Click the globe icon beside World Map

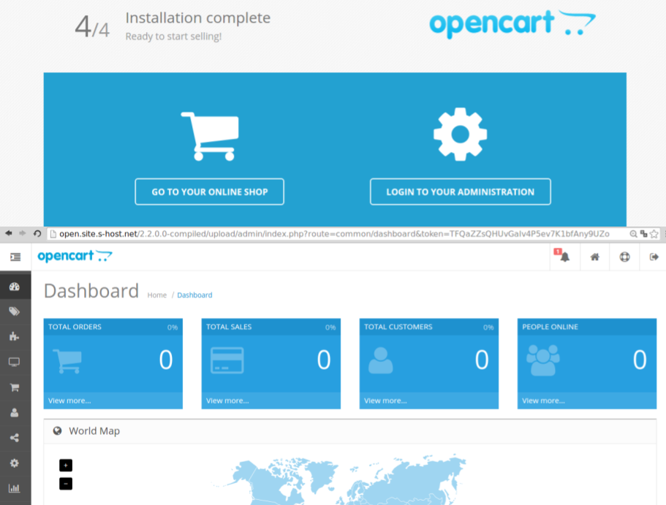[57, 431]
